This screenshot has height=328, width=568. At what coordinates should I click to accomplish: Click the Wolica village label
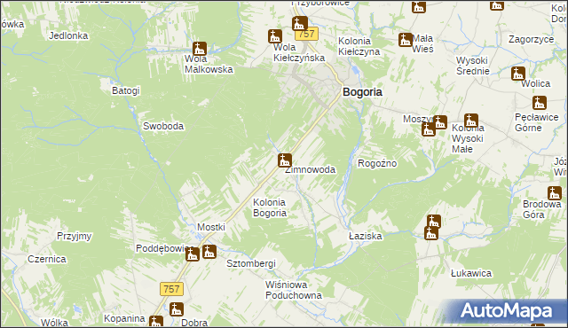pyautogui.click(x=535, y=83)
